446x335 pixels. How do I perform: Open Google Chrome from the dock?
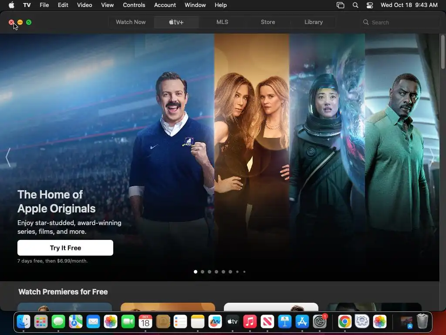click(x=345, y=321)
